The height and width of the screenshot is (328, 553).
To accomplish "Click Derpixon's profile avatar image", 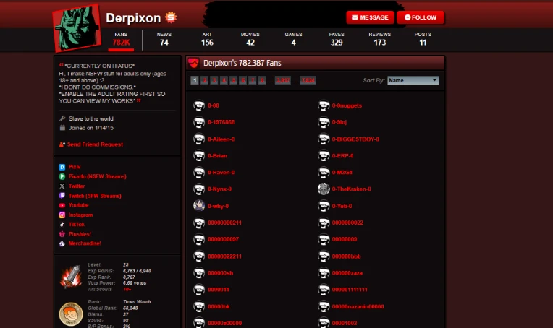I will click(76, 28).
